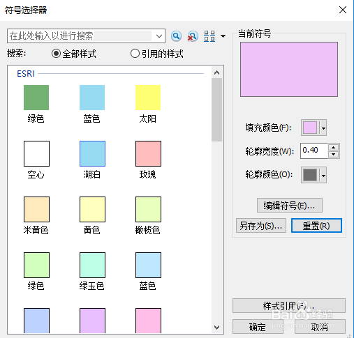Select the 引用的样式 radio button
This screenshot has height=338, width=354.
(x=135, y=54)
